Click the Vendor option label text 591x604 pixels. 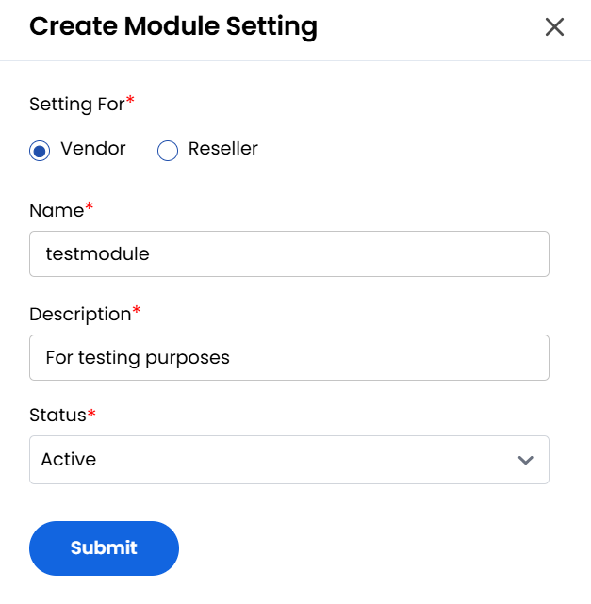[92, 149]
